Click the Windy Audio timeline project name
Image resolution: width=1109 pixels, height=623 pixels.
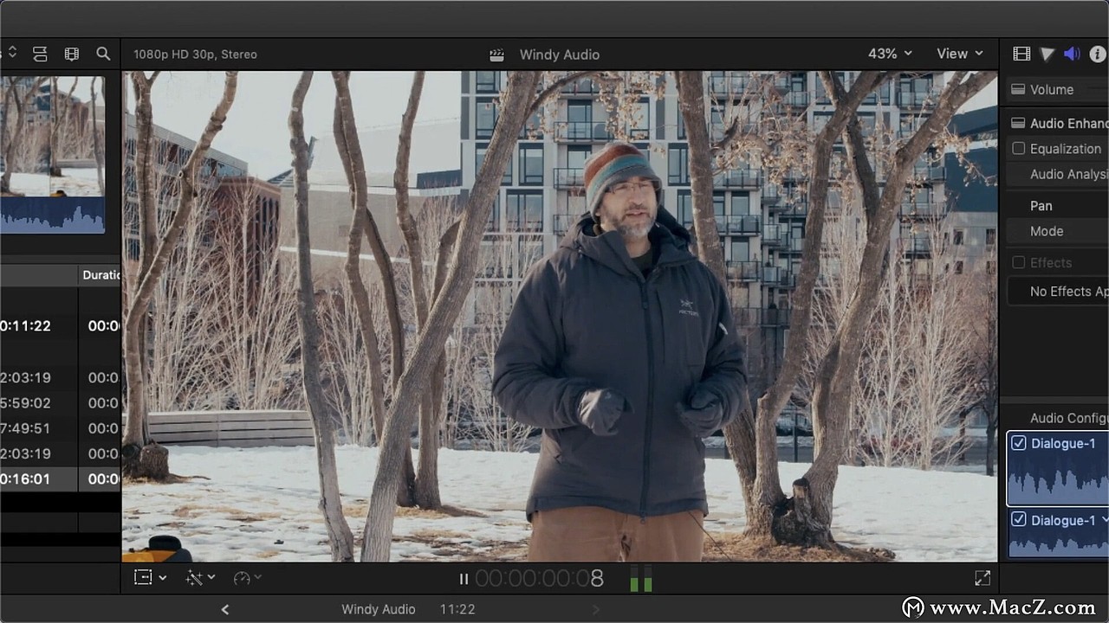click(379, 609)
